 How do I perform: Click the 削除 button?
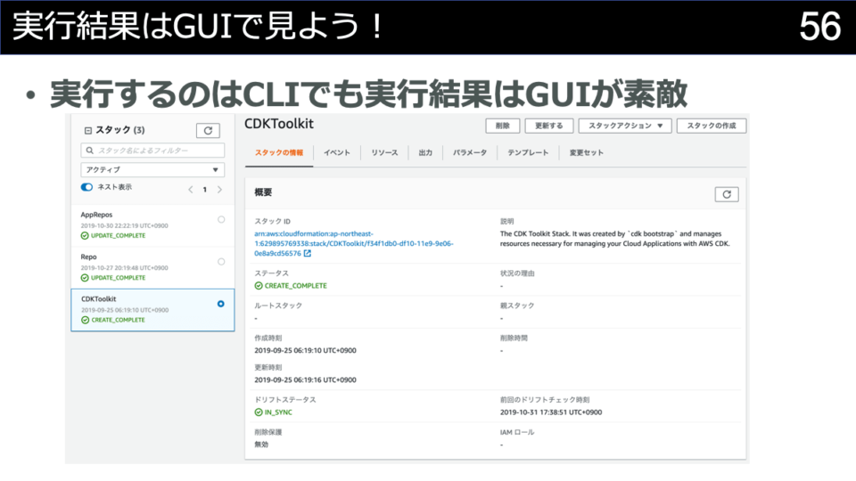503,126
